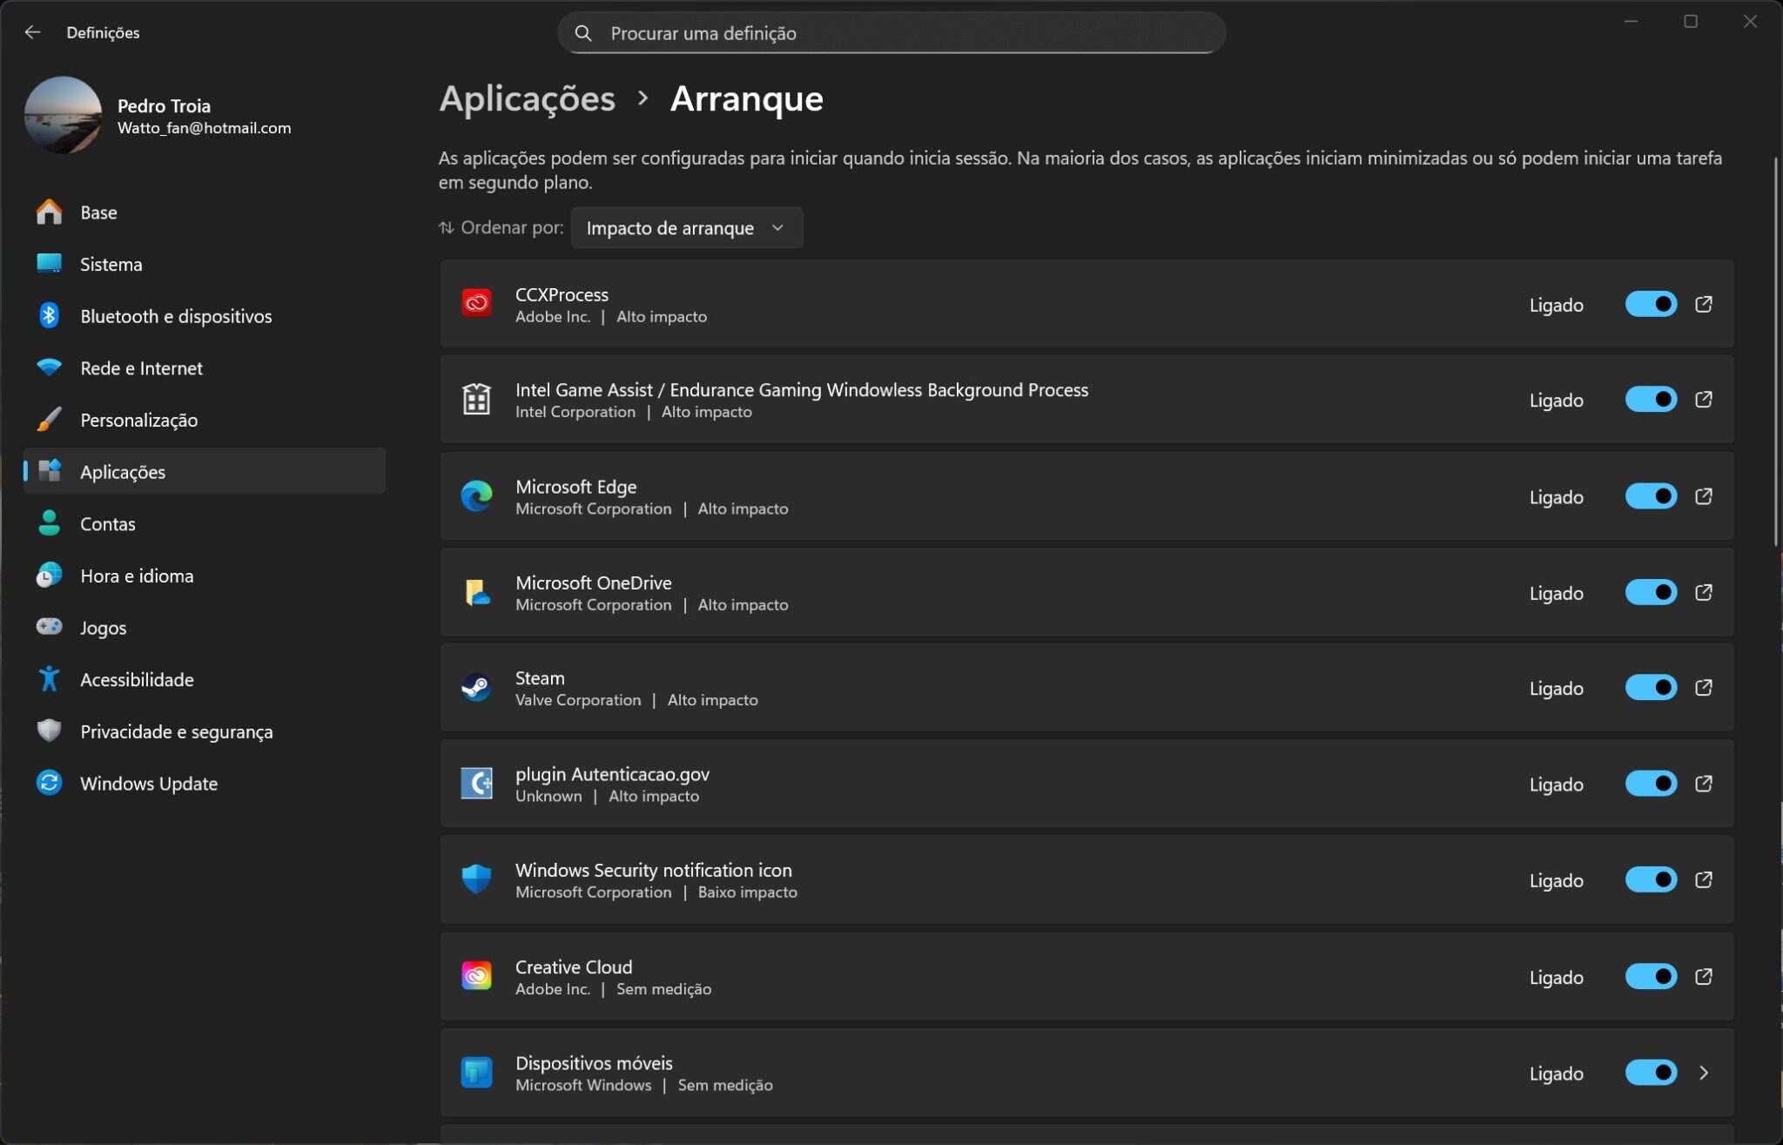The width and height of the screenshot is (1783, 1145).
Task: Open external link icon for CCXProcess
Action: [1704, 305]
